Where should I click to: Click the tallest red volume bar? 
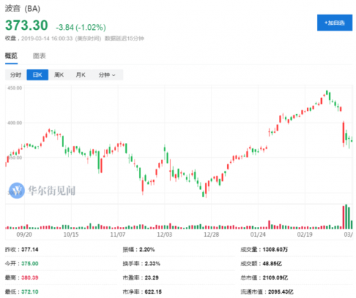click(343, 218)
